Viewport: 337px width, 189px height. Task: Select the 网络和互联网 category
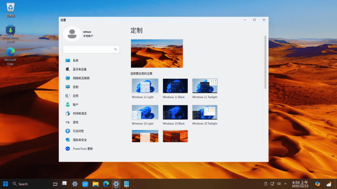[x=91, y=78]
